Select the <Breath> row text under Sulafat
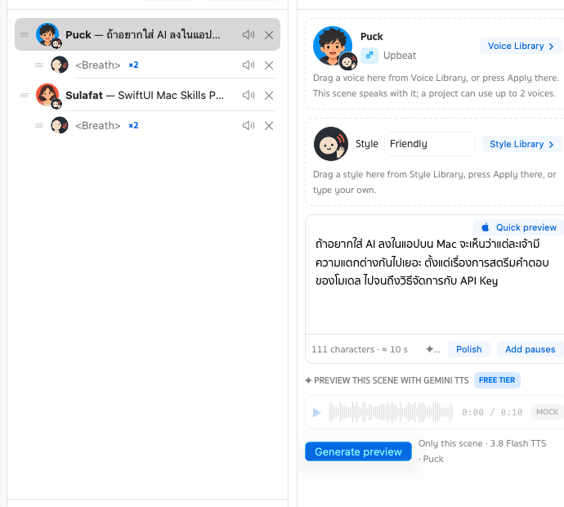564x507 pixels. click(x=97, y=126)
